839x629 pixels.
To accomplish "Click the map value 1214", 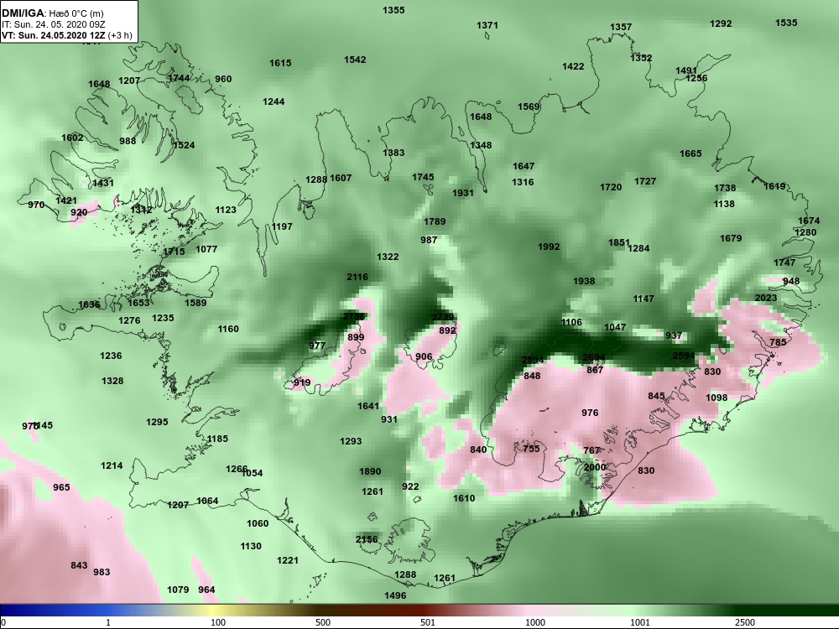I will 112,465.
